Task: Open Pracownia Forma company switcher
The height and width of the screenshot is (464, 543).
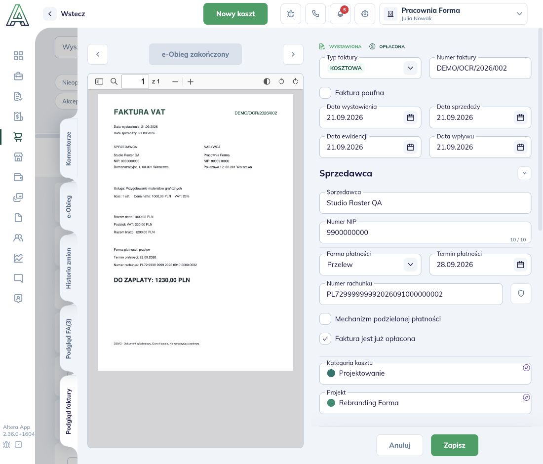Action: pos(453,14)
